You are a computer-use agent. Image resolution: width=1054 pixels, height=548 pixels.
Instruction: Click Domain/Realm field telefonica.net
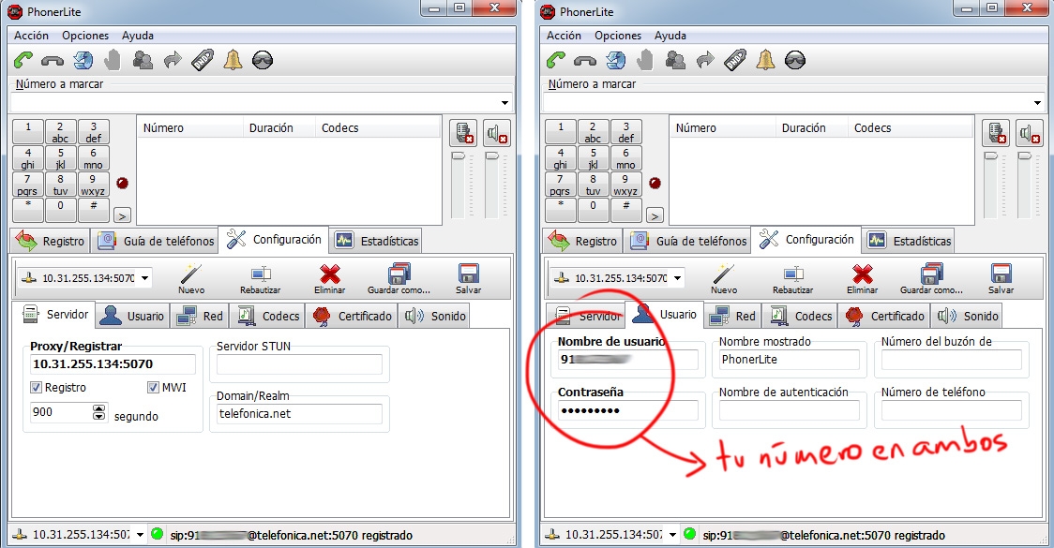coord(300,414)
